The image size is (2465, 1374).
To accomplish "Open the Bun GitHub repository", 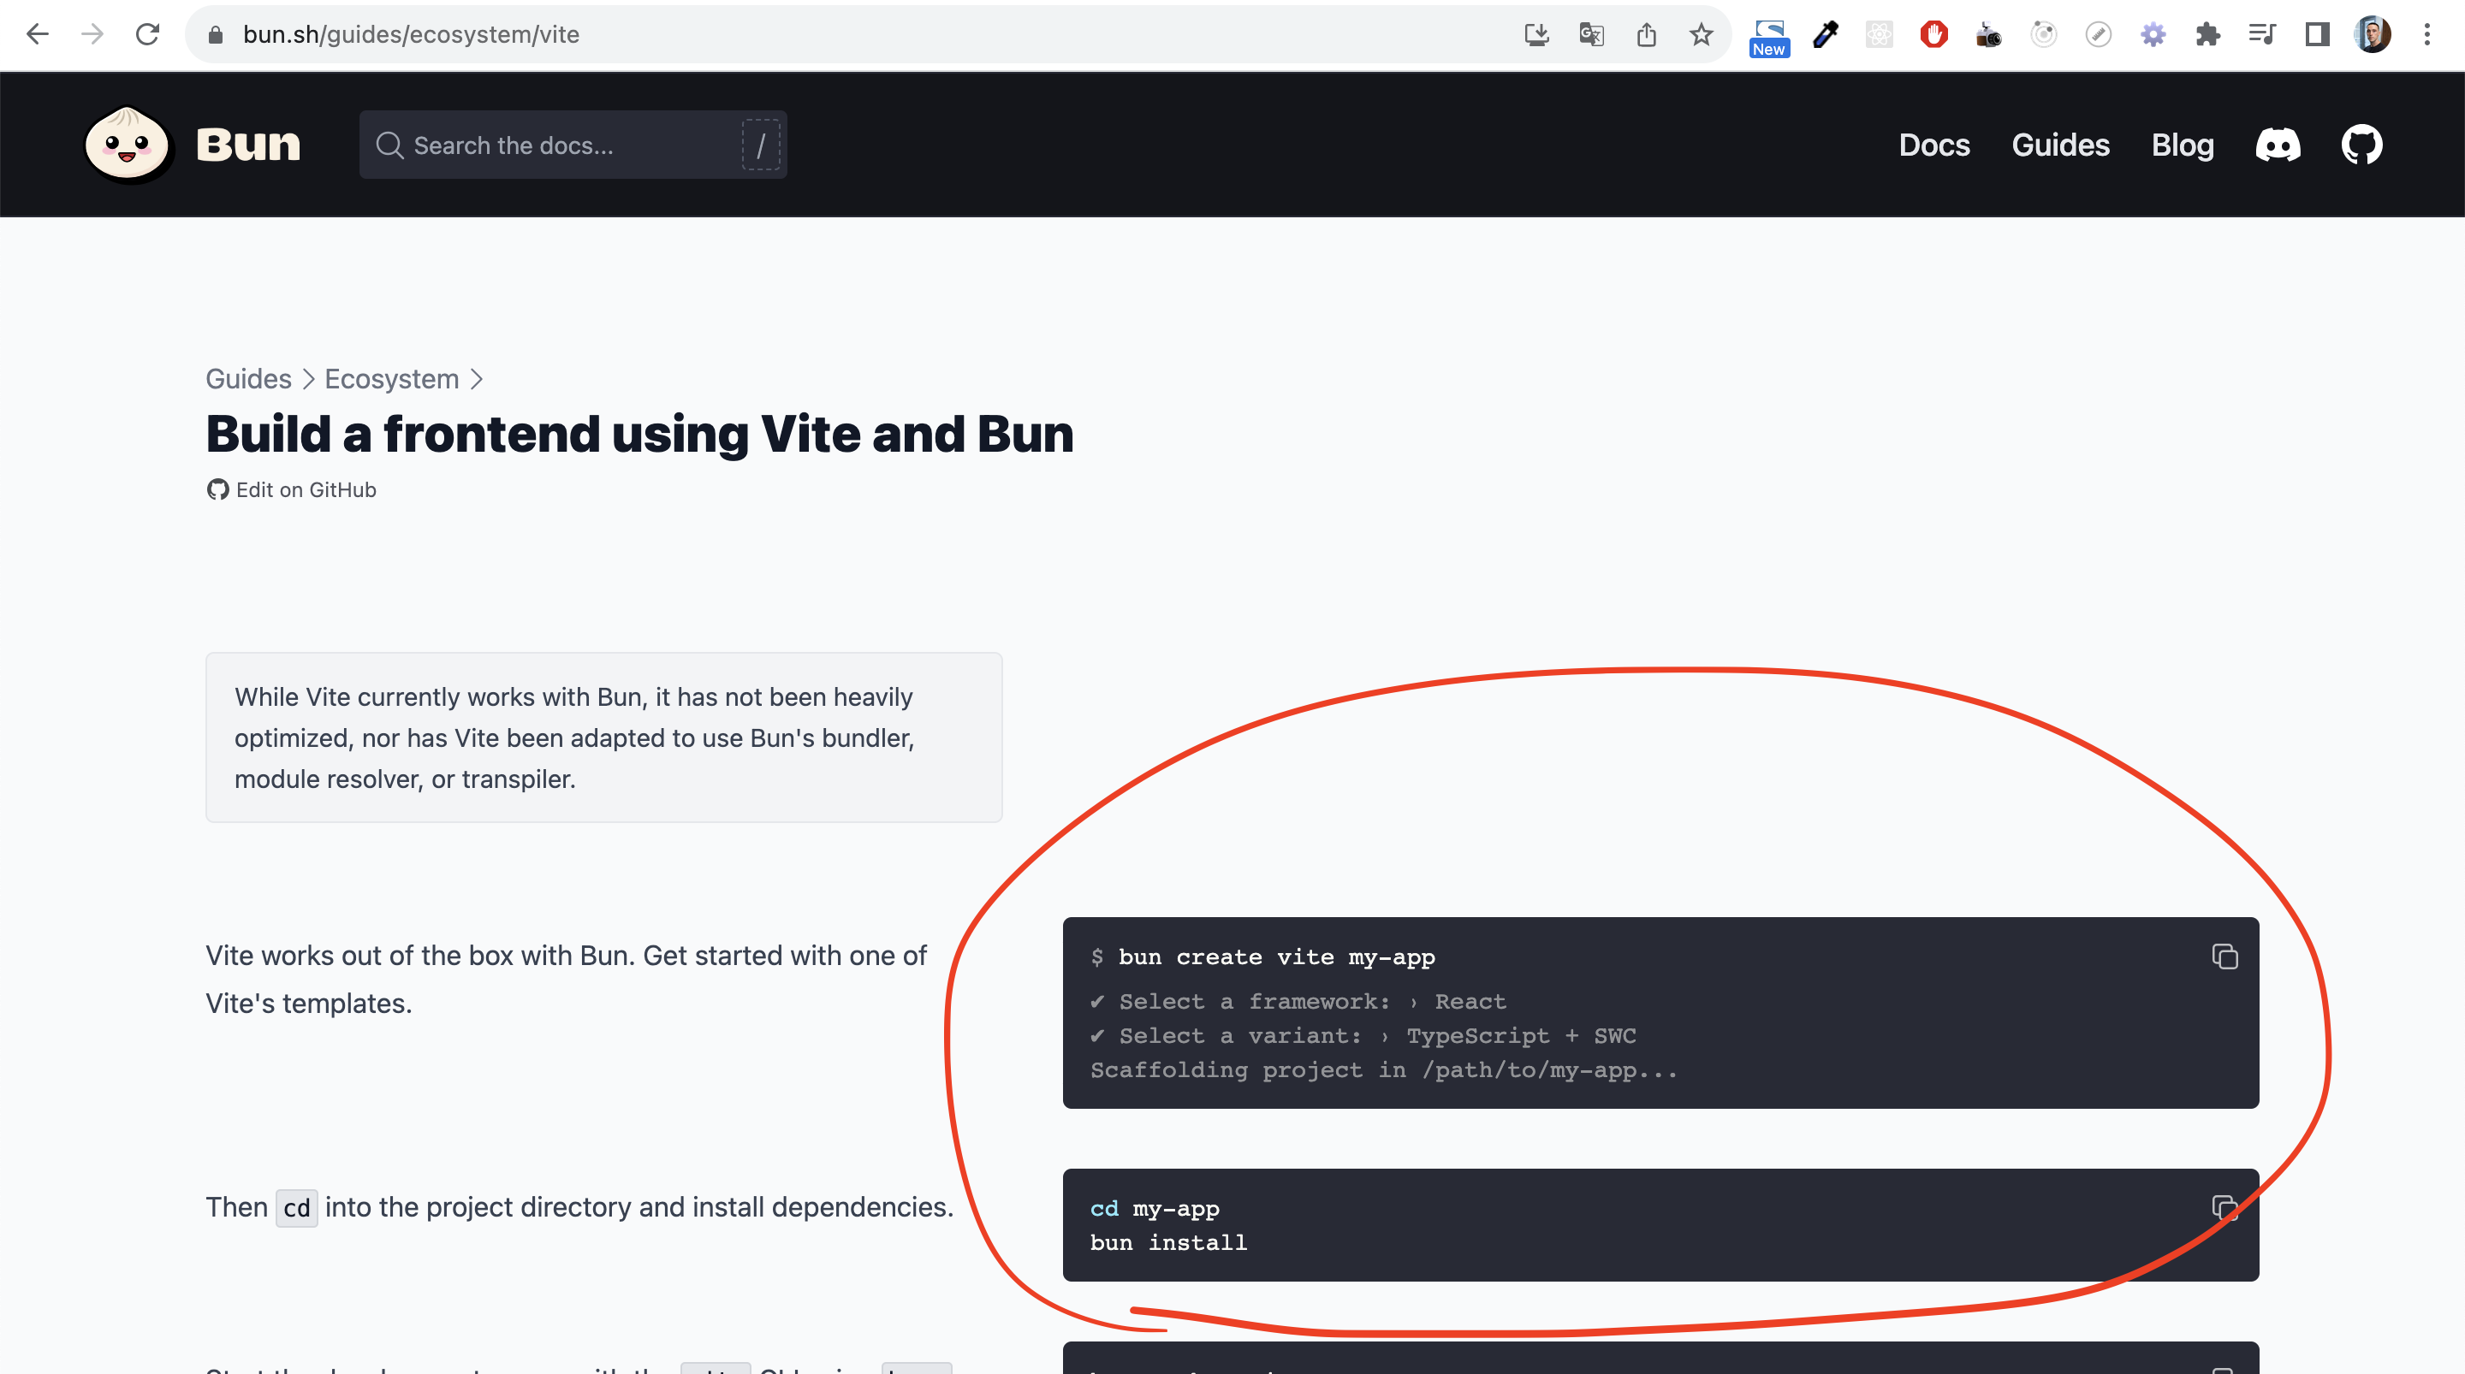I will pos(2361,145).
